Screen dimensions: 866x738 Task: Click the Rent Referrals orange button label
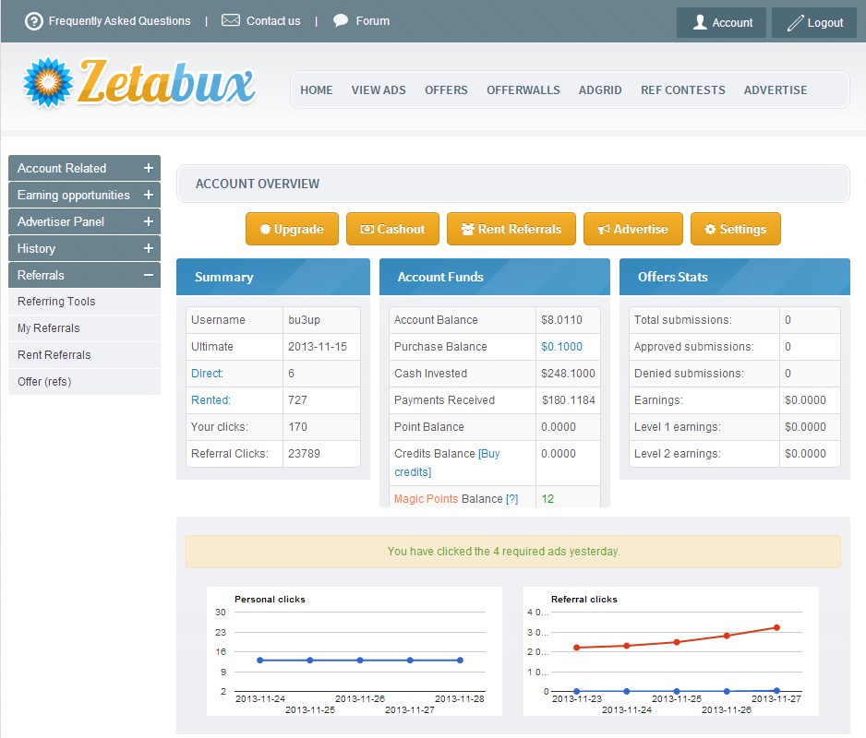(x=520, y=229)
